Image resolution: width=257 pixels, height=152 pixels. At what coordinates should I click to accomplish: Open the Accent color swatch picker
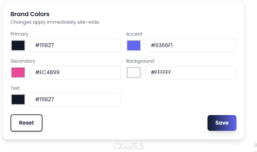pos(134,46)
